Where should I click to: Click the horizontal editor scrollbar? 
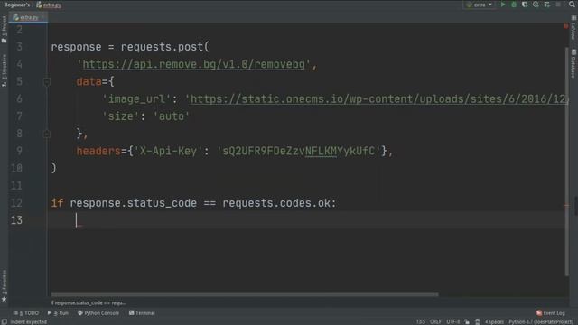(245, 294)
